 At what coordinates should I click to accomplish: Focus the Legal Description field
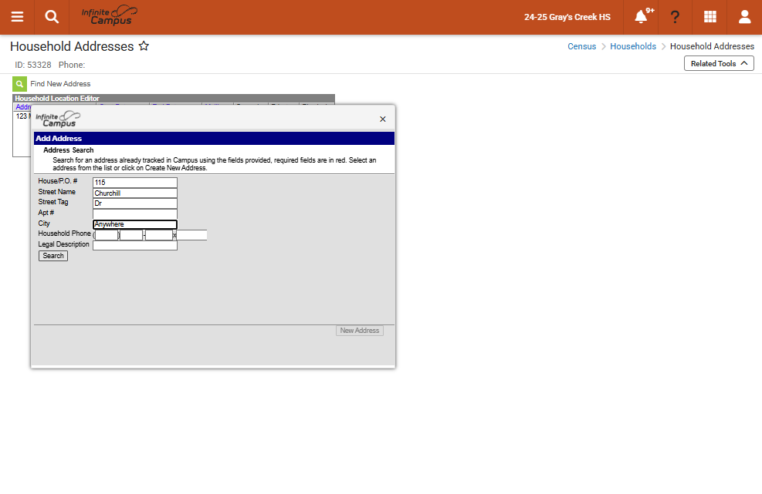134,246
